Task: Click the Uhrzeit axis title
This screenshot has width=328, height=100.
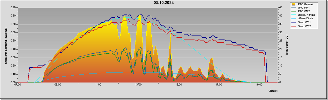Action: [273, 91]
